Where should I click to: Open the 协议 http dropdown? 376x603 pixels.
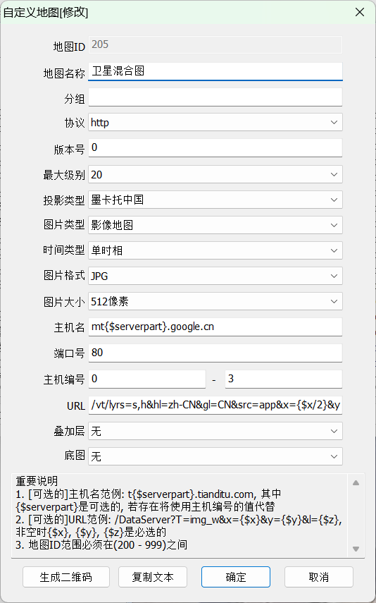pyautogui.click(x=215, y=122)
